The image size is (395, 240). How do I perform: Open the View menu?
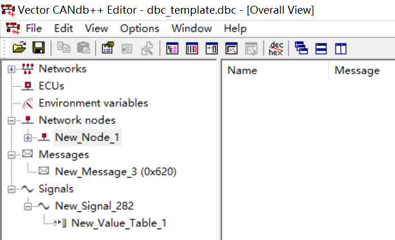tap(97, 28)
